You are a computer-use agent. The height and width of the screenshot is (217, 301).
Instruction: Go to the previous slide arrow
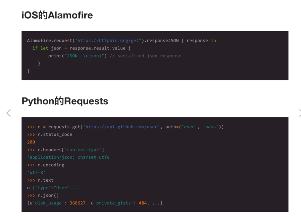click(9, 113)
